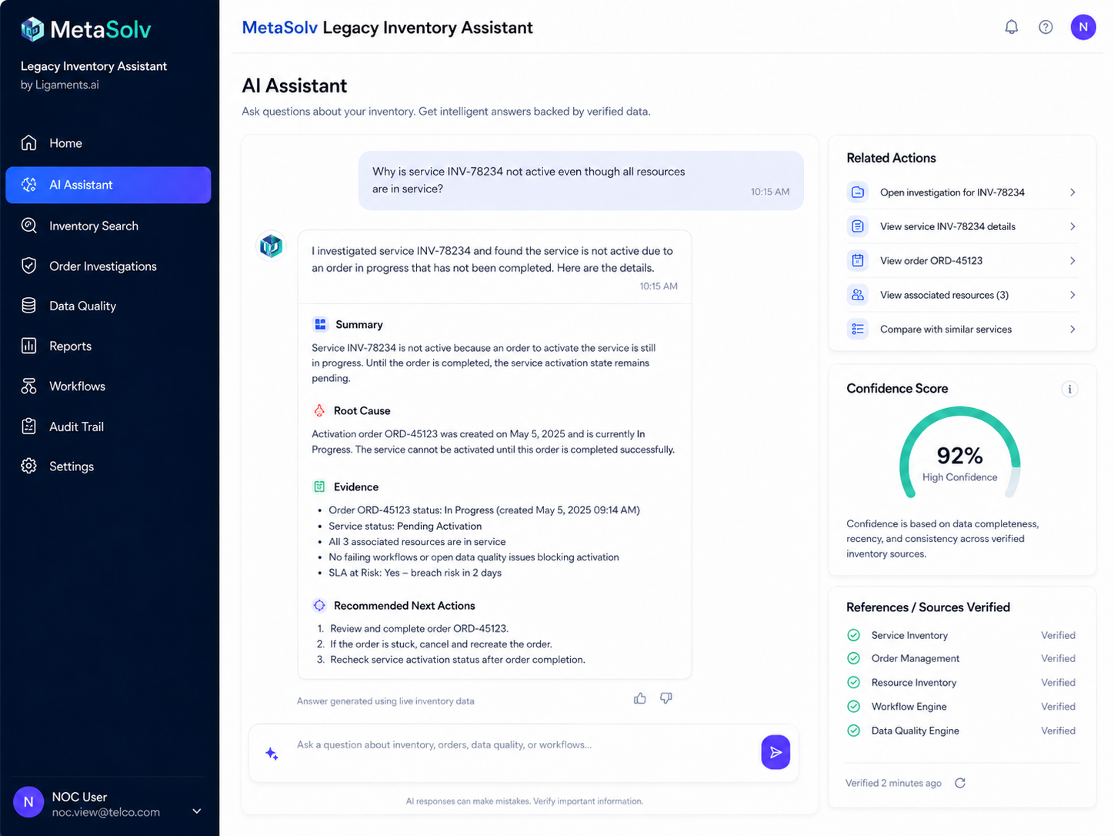Click the Order Investigations shield icon
1114x836 pixels.
click(x=29, y=266)
